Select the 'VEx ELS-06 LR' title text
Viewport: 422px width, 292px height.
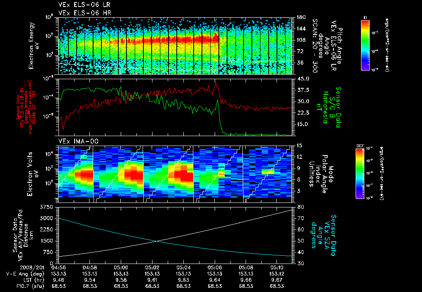84,5
